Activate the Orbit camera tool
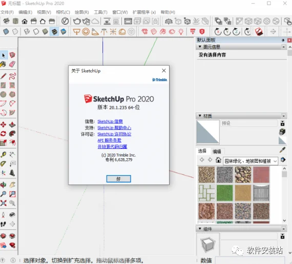 pyautogui.click(x=3, y=185)
